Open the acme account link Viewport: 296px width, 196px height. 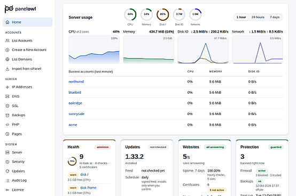coord(73,125)
